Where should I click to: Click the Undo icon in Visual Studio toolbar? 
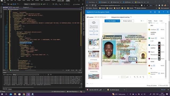pos(18,4)
